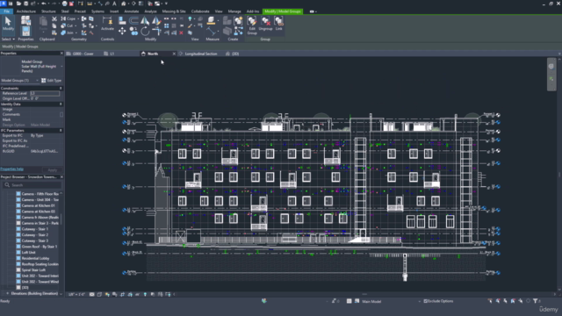Click the red Delete X icon
The image size is (562, 316).
[x=182, y=33]
